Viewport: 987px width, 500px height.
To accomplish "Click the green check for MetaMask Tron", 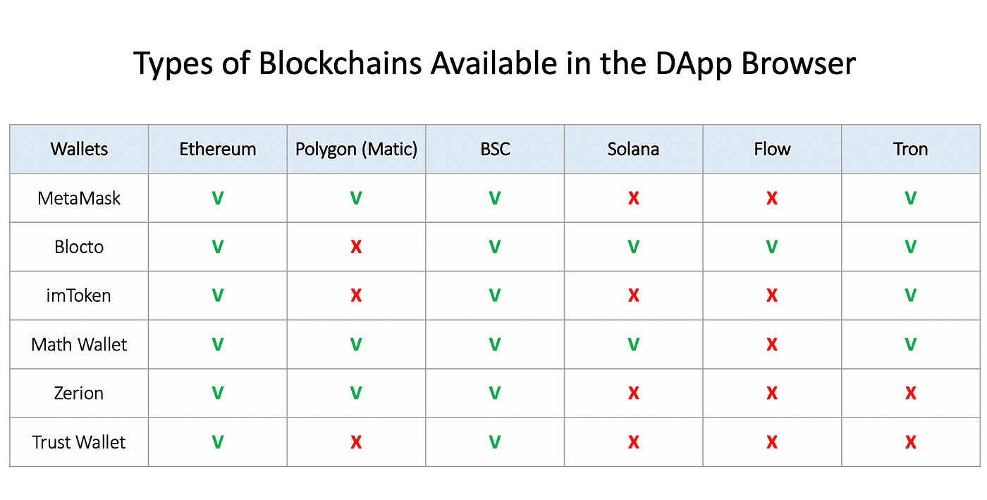I will [x=910, y=199].
